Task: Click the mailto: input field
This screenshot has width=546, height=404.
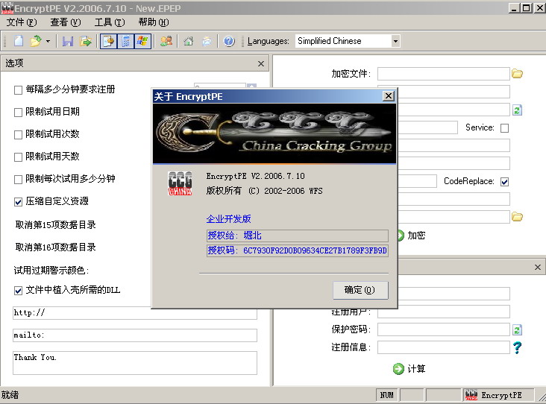Action: [135, 335]
